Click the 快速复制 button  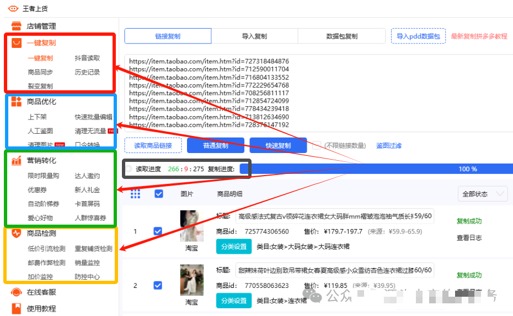278,146
